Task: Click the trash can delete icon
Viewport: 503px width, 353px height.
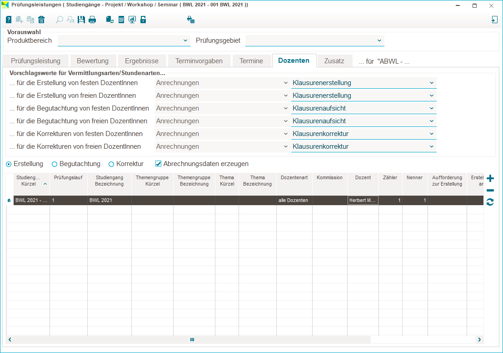Action: pyautogui.click(x=41, y=20)
